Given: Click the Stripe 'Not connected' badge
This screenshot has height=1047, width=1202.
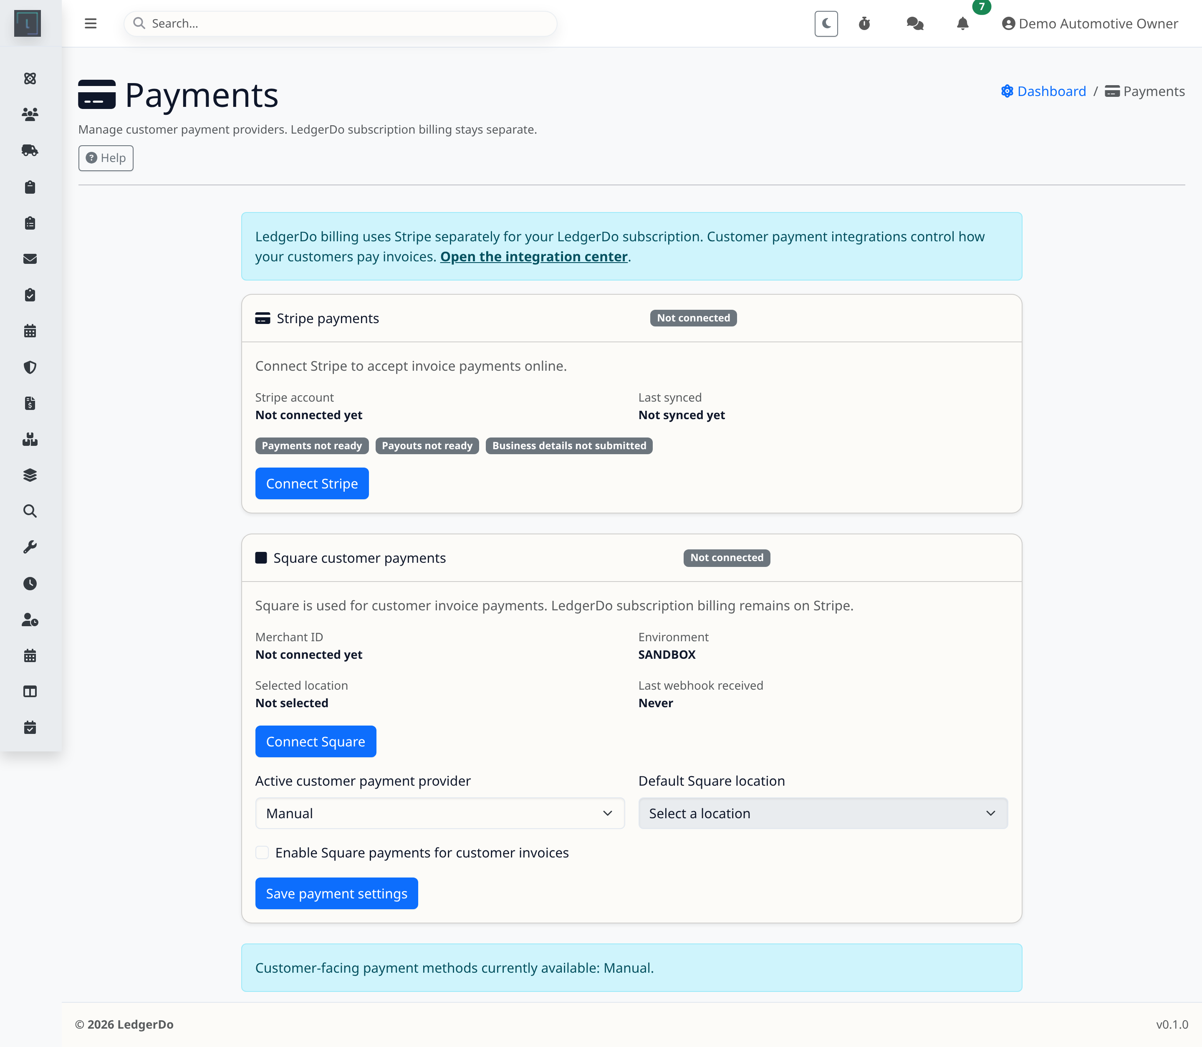Looking at the screenshot, I should coord(693,318).
